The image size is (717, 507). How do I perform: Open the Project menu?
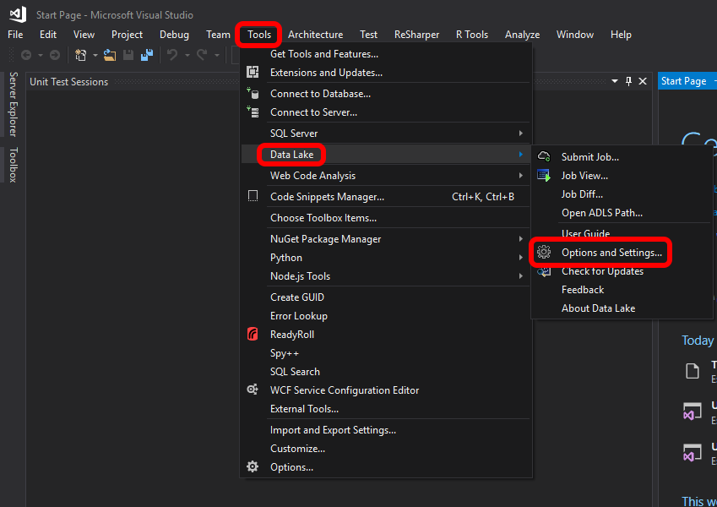pos(127,35)
